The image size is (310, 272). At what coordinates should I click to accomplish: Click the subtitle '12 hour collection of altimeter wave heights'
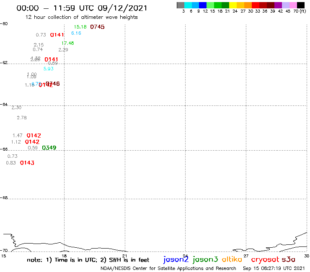click(x=81, y=17)
